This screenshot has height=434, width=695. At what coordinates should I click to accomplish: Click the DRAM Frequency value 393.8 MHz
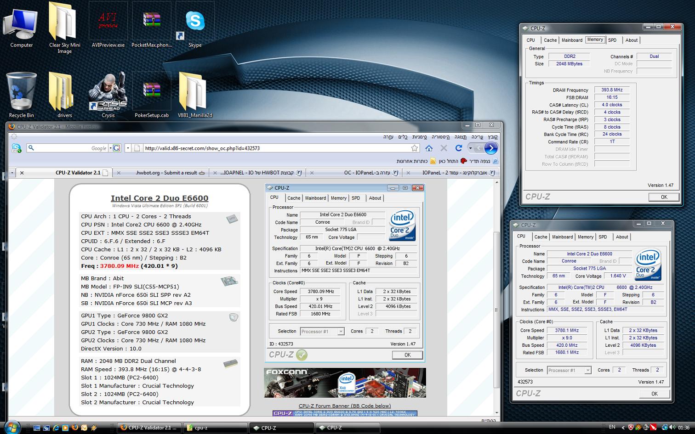[x=612, y=90]
